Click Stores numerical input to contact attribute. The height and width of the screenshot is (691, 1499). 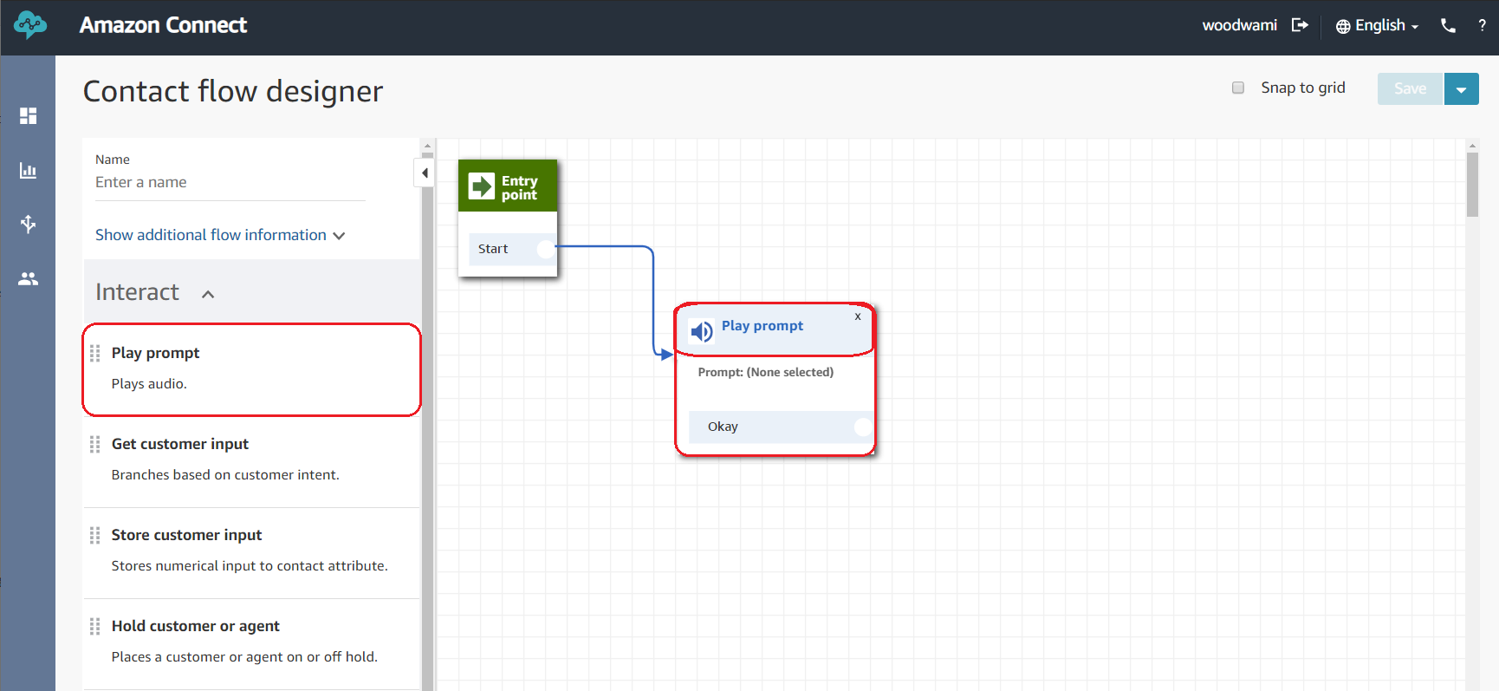[x=250, y=566]
